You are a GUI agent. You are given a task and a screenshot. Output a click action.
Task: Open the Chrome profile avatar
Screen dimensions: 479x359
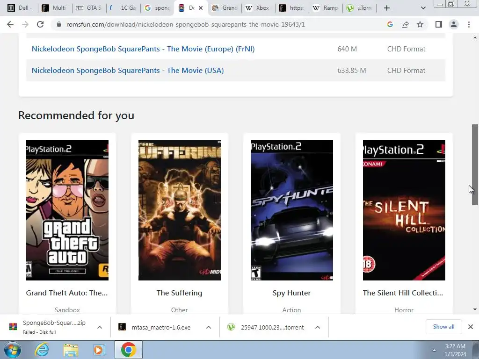[454, 24]
